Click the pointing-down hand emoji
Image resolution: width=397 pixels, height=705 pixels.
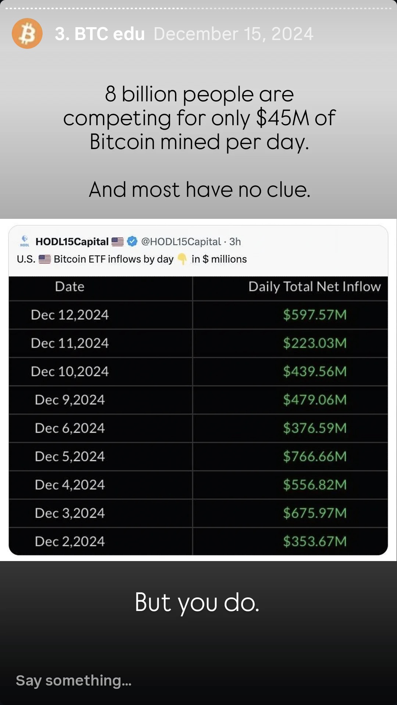point(182,259)
